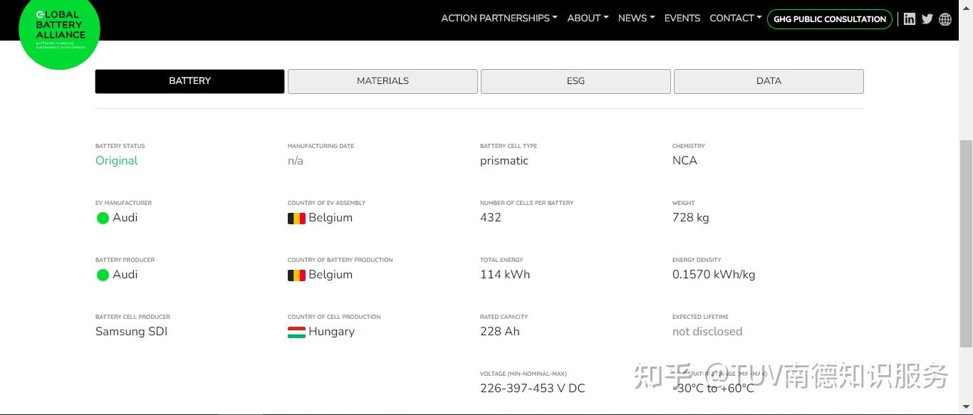Open the Contact dropdown menu
This screenshot has width=973, height=415.
coord(736,19)
